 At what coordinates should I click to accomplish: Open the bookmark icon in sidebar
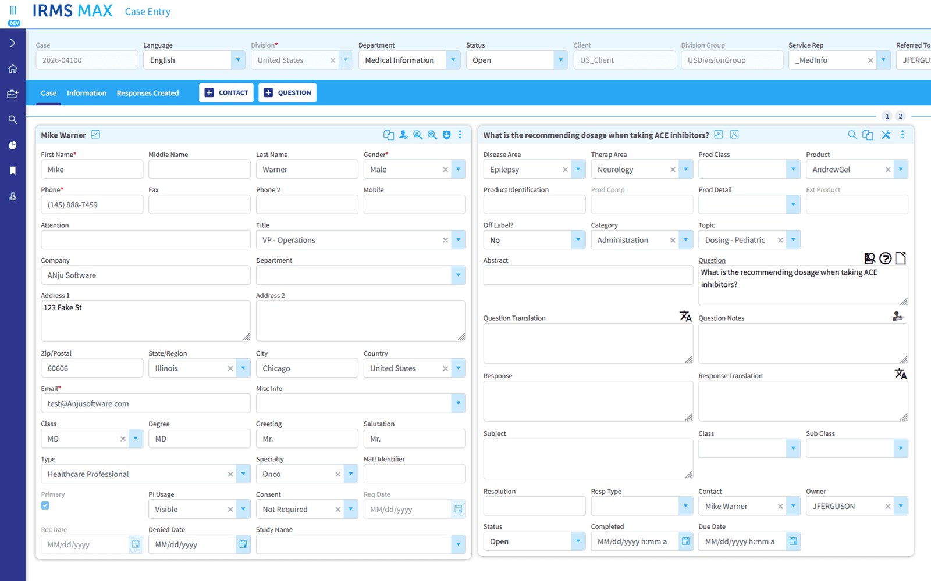click(x=13, y=171)
